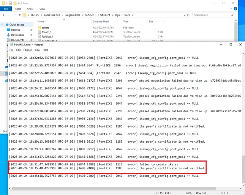This screenshot has height=195, width=245.
Task: Sort by Type column header
Action: (x=126, y=22)
